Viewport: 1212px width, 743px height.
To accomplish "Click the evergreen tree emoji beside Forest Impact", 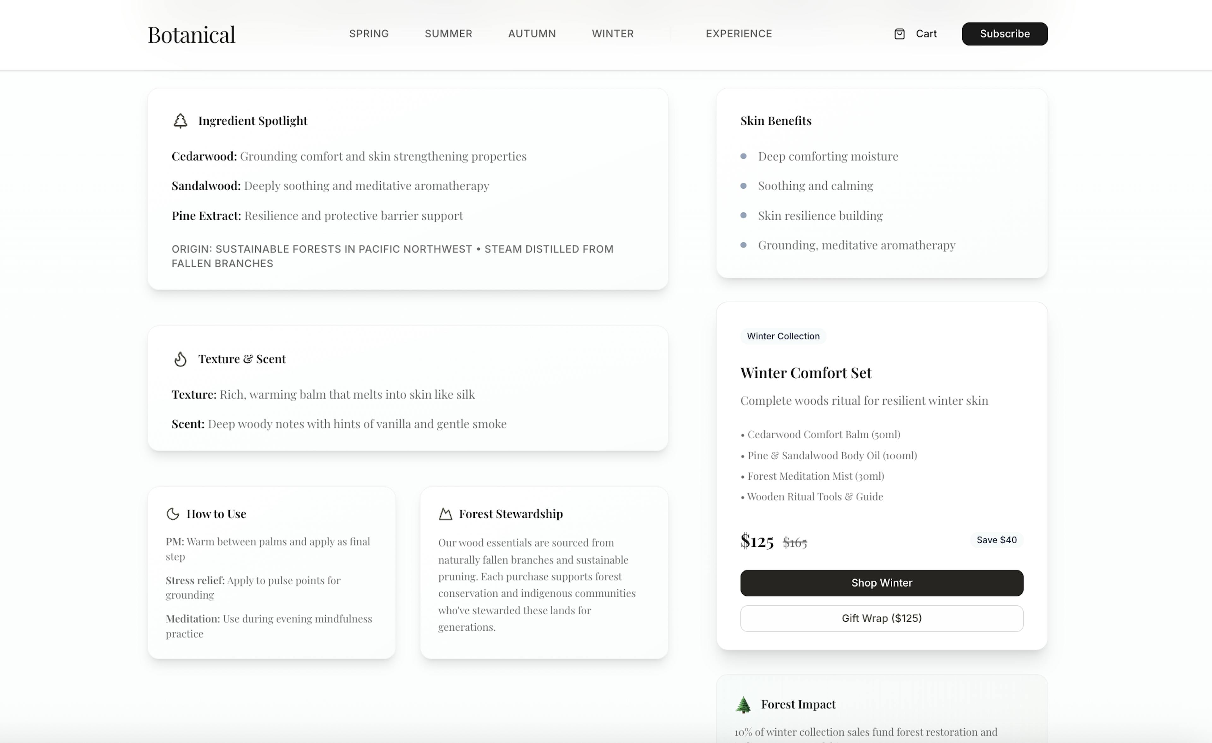I will click(743, 705).
